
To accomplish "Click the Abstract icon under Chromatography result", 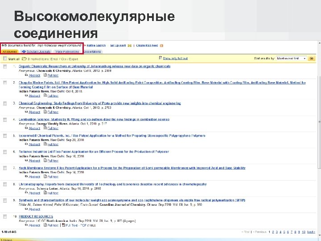I will [x=26, y=193].
